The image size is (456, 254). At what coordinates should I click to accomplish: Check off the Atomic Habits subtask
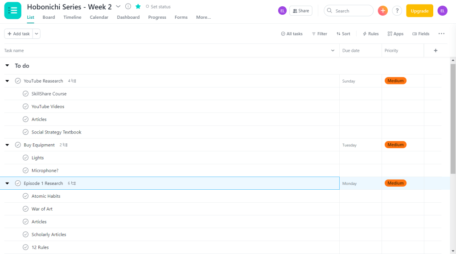tap(26, 196)
